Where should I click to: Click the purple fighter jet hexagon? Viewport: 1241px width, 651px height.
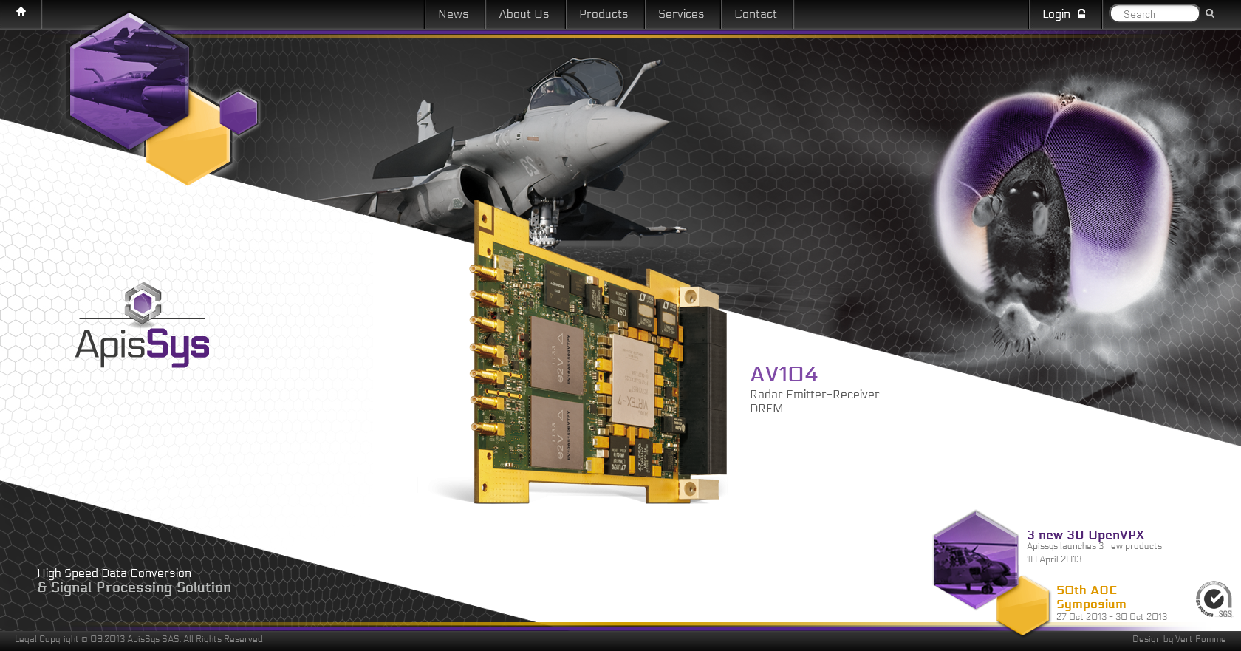(x=129, y=81)
